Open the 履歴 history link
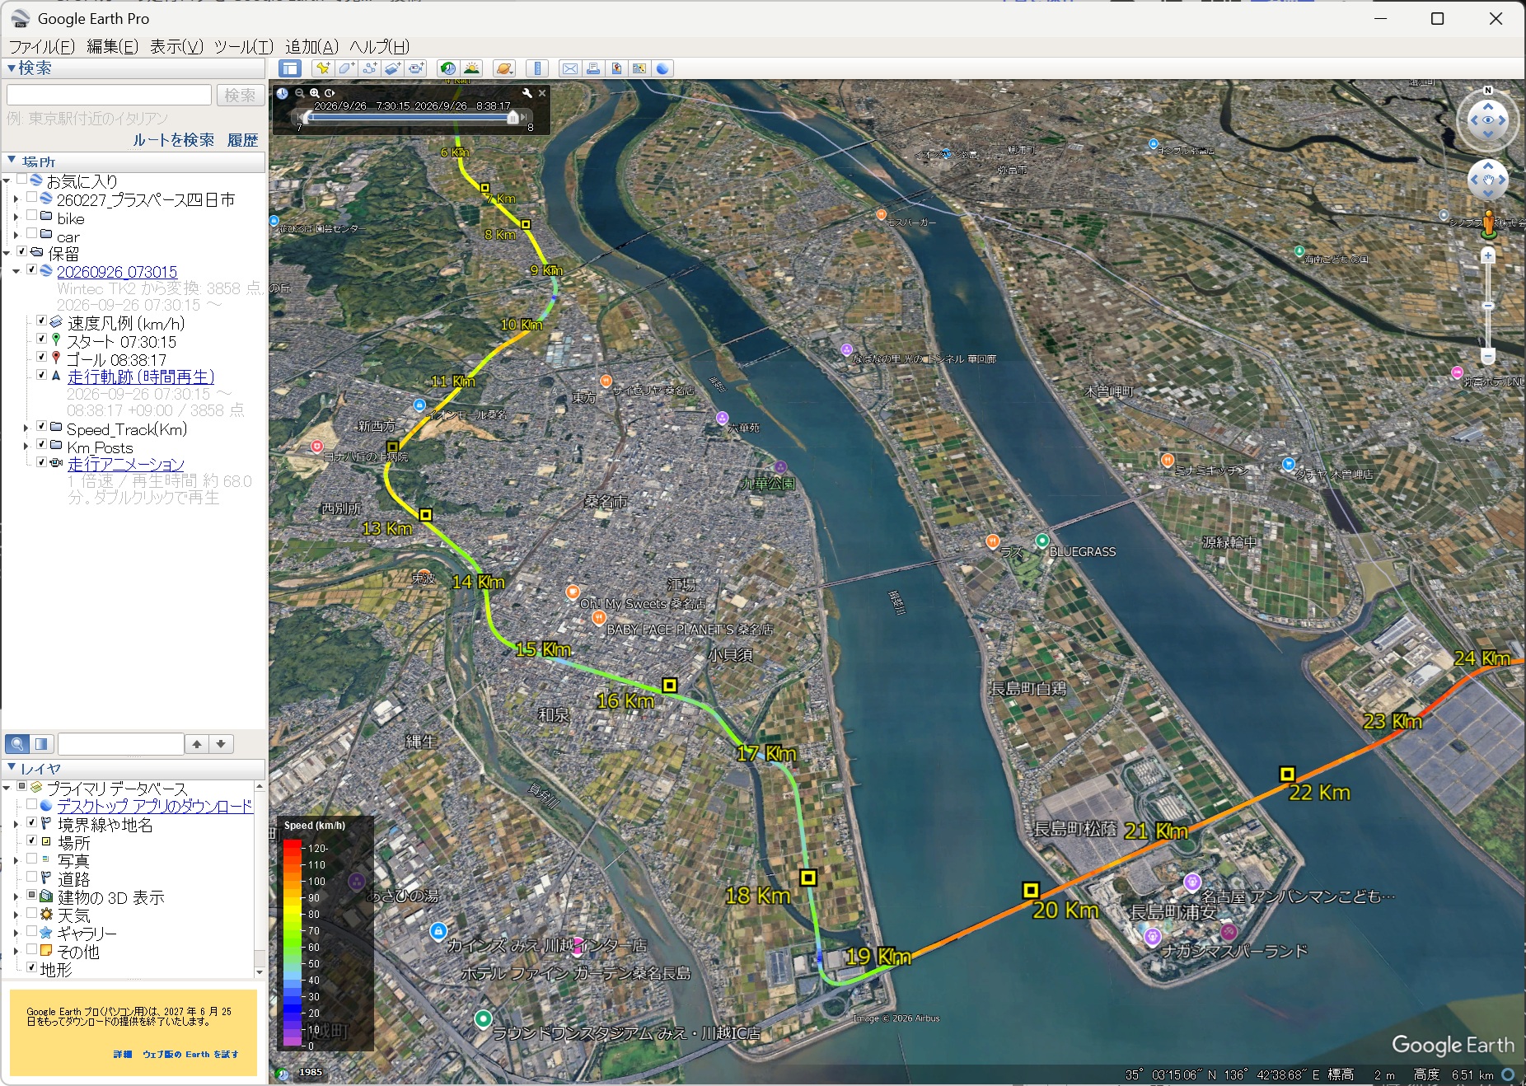 242,140
